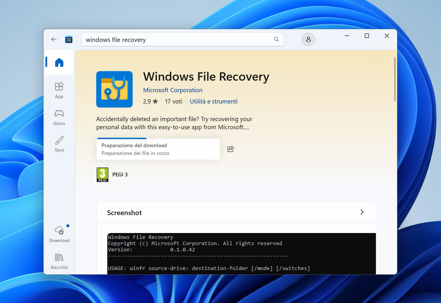Screen dimensions: 441x303
Task: Click the Screenshot section heading
Action: (x=124, y=213)
